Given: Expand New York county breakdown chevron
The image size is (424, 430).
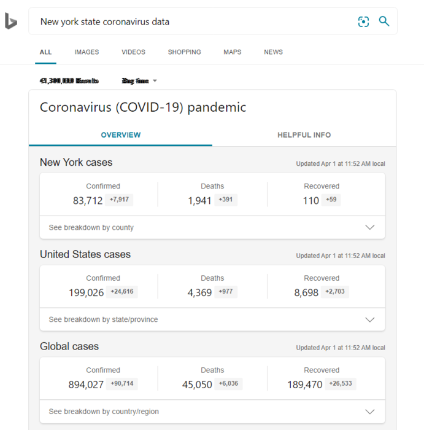Looking at the screenshot, I should (369, 227).
